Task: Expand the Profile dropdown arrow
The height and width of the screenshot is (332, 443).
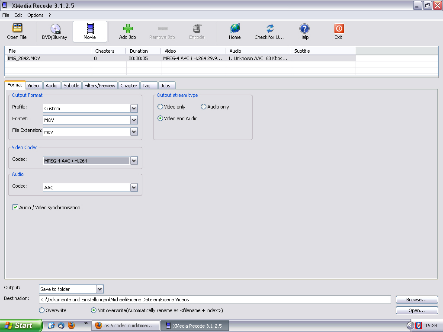Action: tap(134, 109)
